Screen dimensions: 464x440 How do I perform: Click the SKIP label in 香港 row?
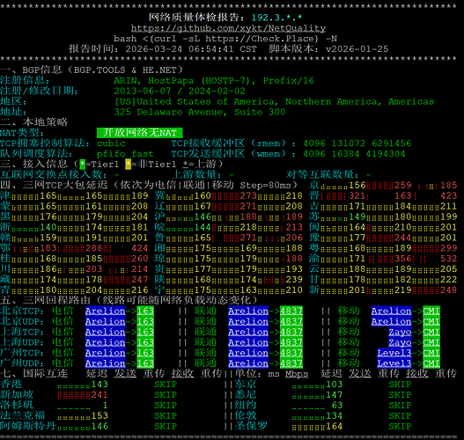tap(166, 385)
